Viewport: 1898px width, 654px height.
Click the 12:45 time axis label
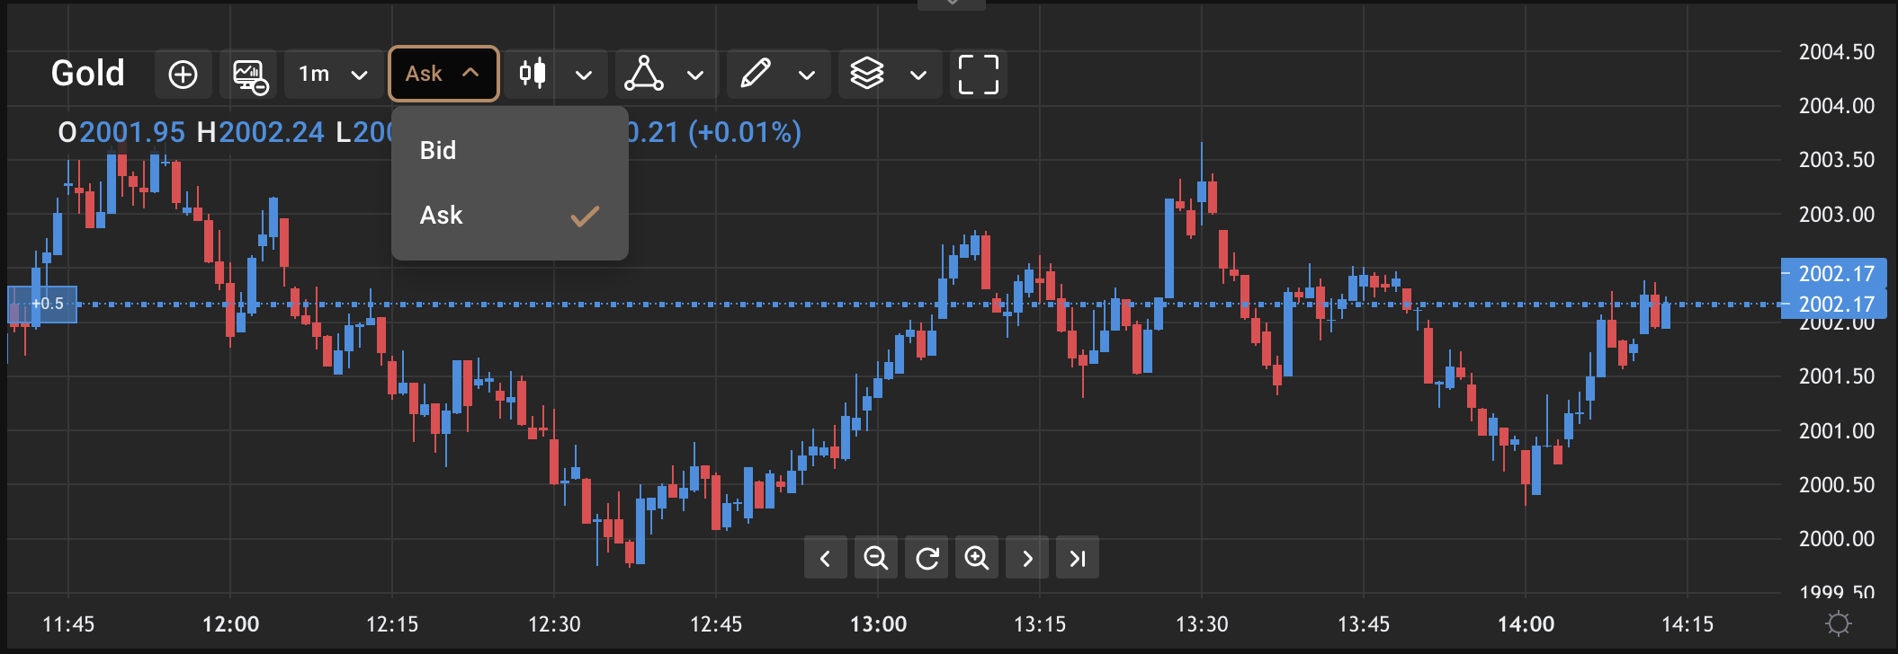tap(716, 624)
